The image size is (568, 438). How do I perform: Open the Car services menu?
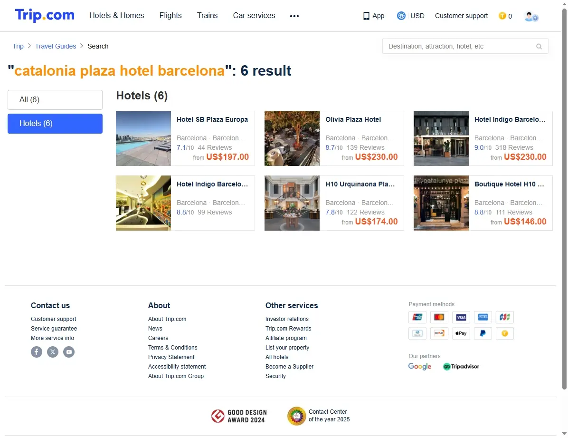[x=254, y=16]
